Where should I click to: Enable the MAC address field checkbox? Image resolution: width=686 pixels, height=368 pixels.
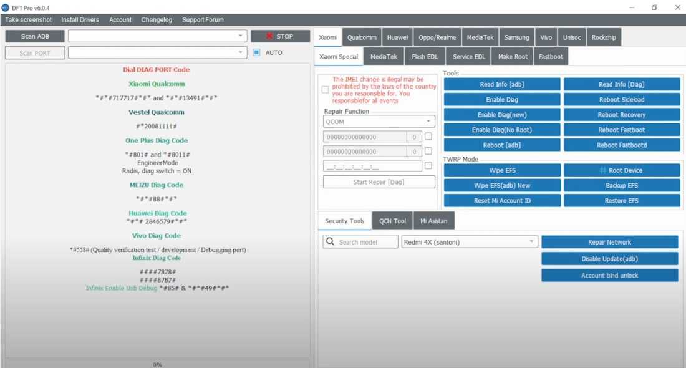pyautogui.click(x=428, y=165)
